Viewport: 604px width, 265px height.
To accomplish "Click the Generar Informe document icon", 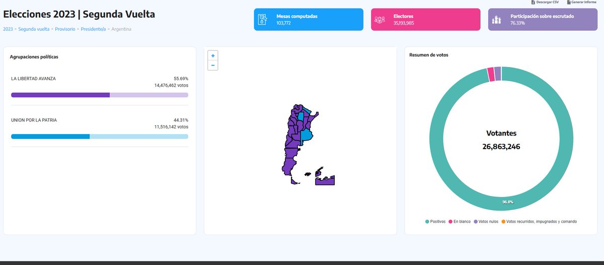I will tap(568, 2).
